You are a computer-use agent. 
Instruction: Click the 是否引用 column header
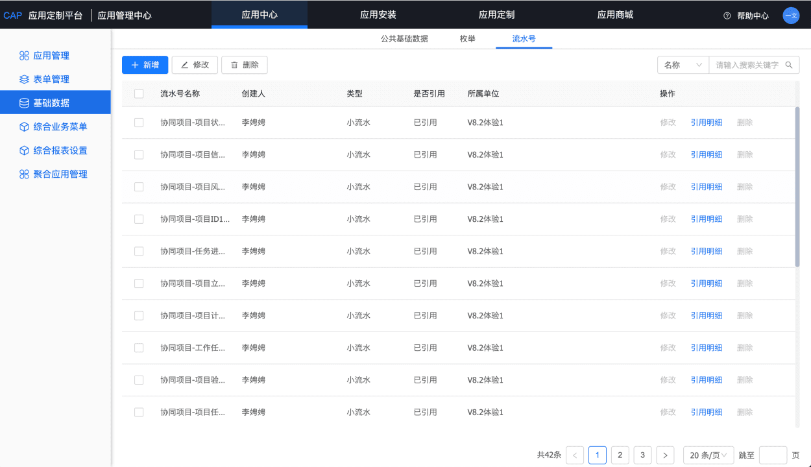coord(429,93)
